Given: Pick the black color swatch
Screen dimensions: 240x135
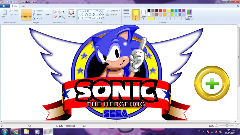Looking at the screenshot, I should 149,11.
